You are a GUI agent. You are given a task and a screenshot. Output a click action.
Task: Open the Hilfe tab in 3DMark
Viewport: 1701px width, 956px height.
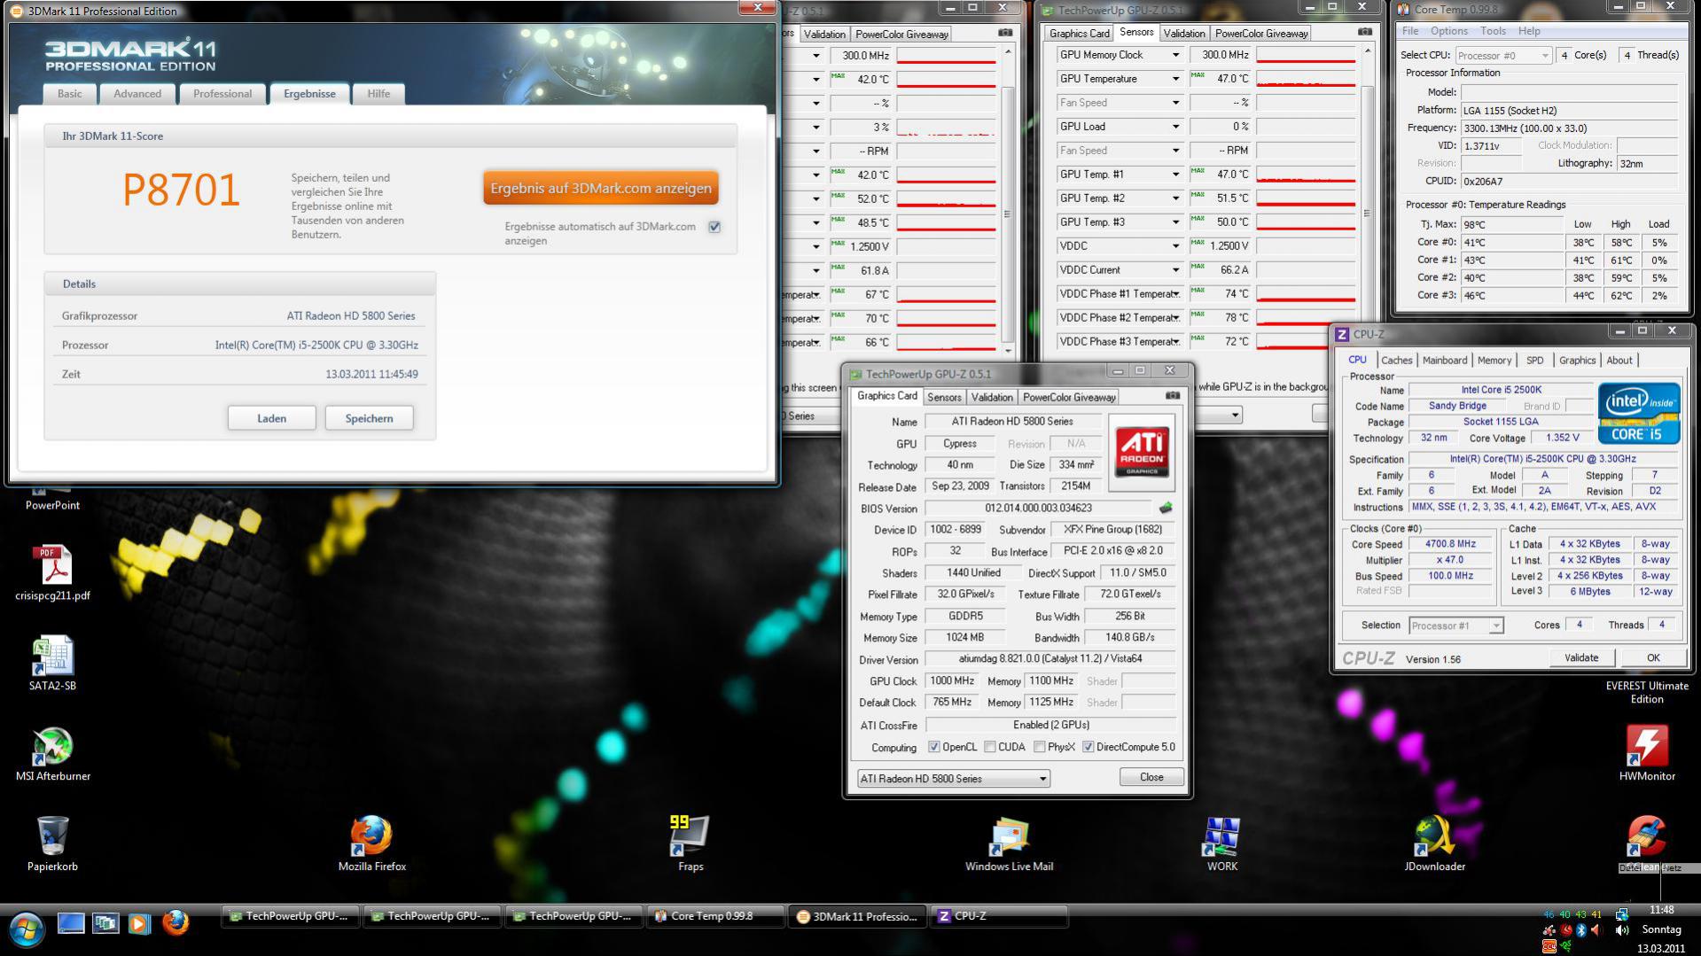[x=378, y=94]
